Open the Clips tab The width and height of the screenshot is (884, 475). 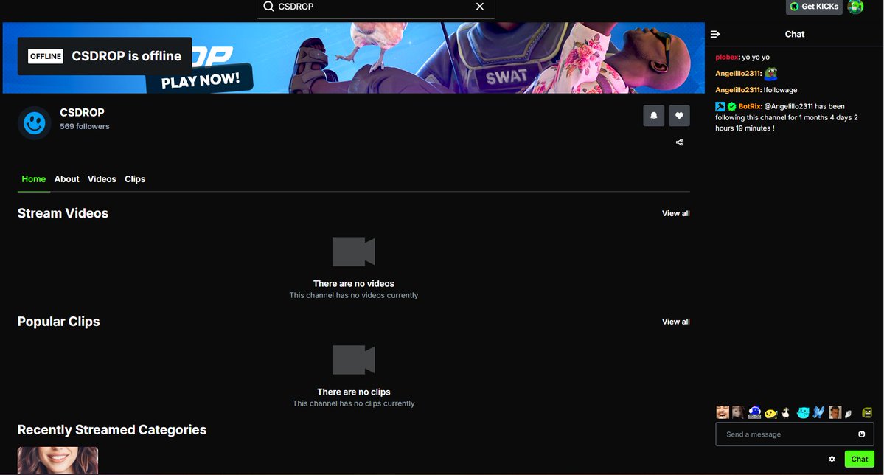[x=135, y=178]
